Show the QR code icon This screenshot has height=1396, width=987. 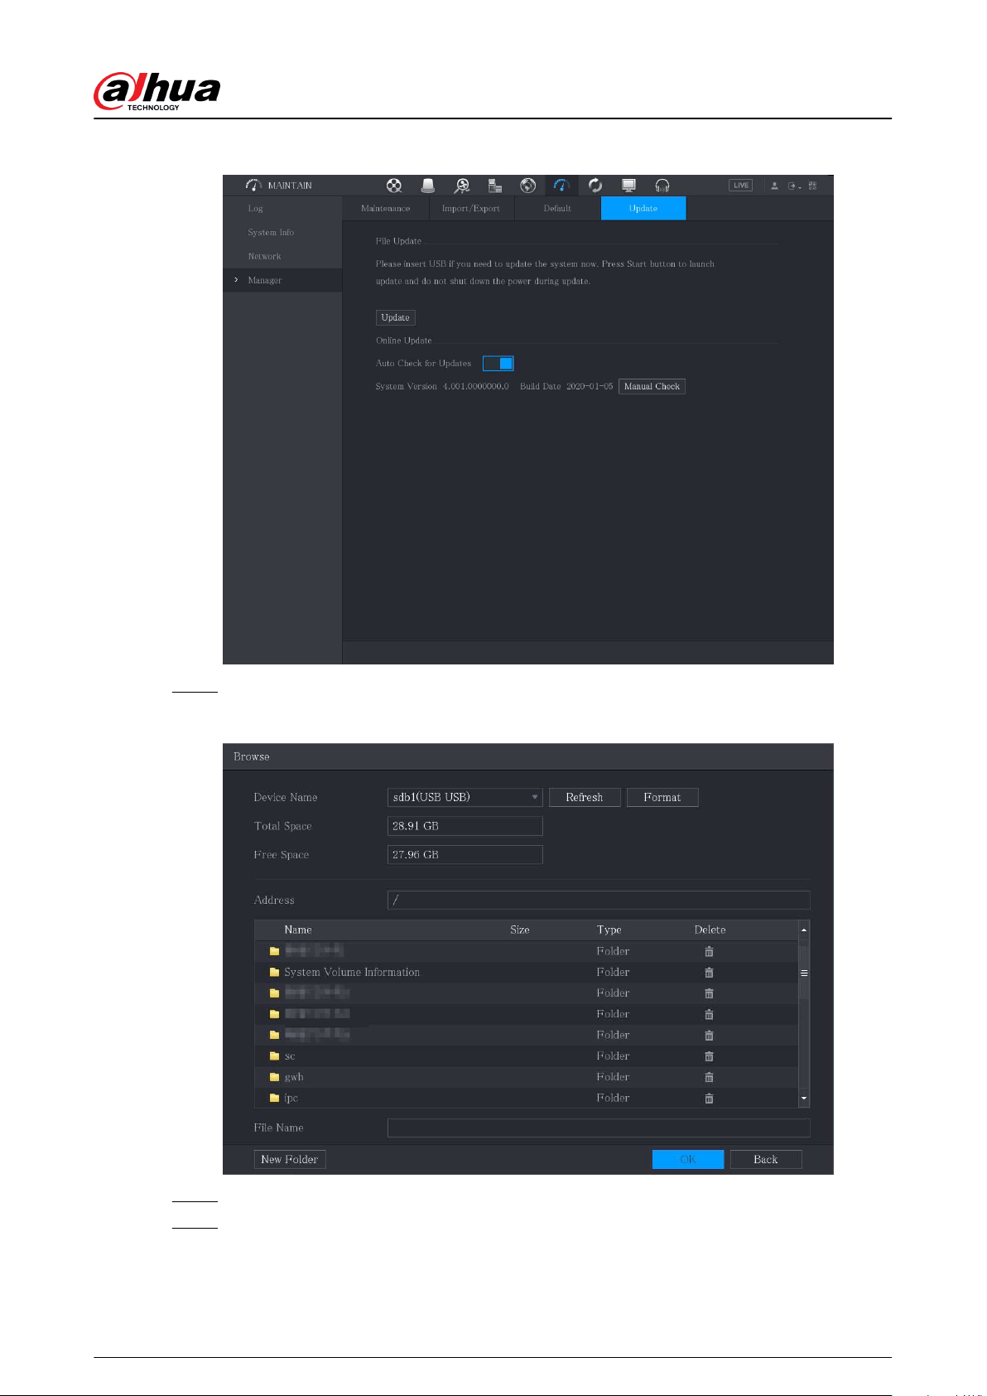(x=812, y=186)
